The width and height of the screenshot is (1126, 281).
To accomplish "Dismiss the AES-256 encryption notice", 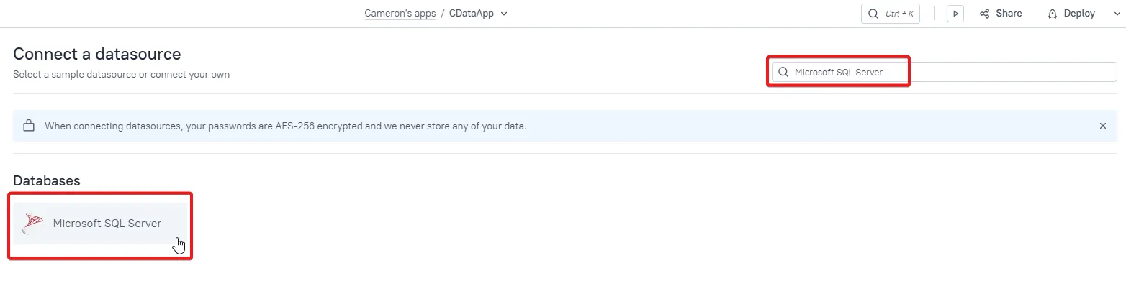I will 1102,126.
